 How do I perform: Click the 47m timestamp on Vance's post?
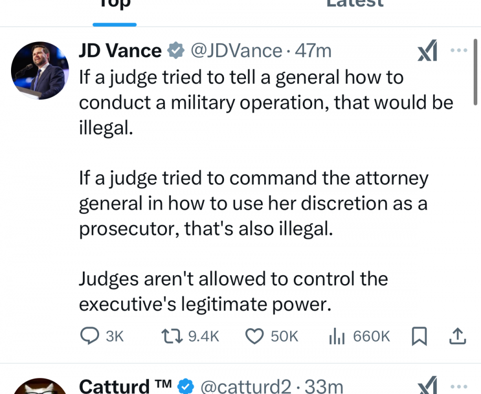(x=313, y=51)
